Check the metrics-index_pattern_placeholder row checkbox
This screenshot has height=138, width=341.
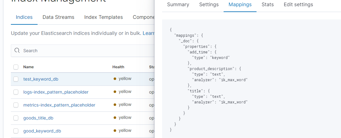[16, 105]
